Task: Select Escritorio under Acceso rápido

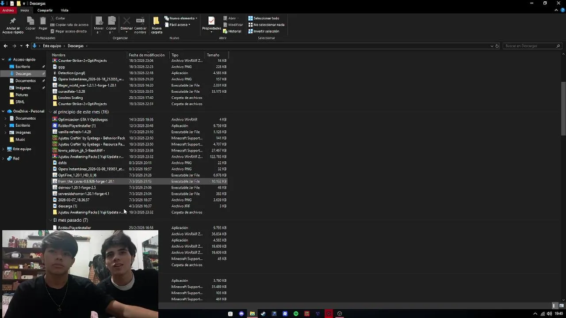Action: coord(23,67)
